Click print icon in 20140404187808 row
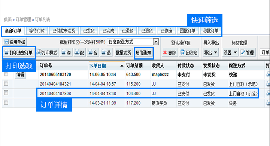The width and height of the screenshot is (270, 146). (x=268, y=94)
